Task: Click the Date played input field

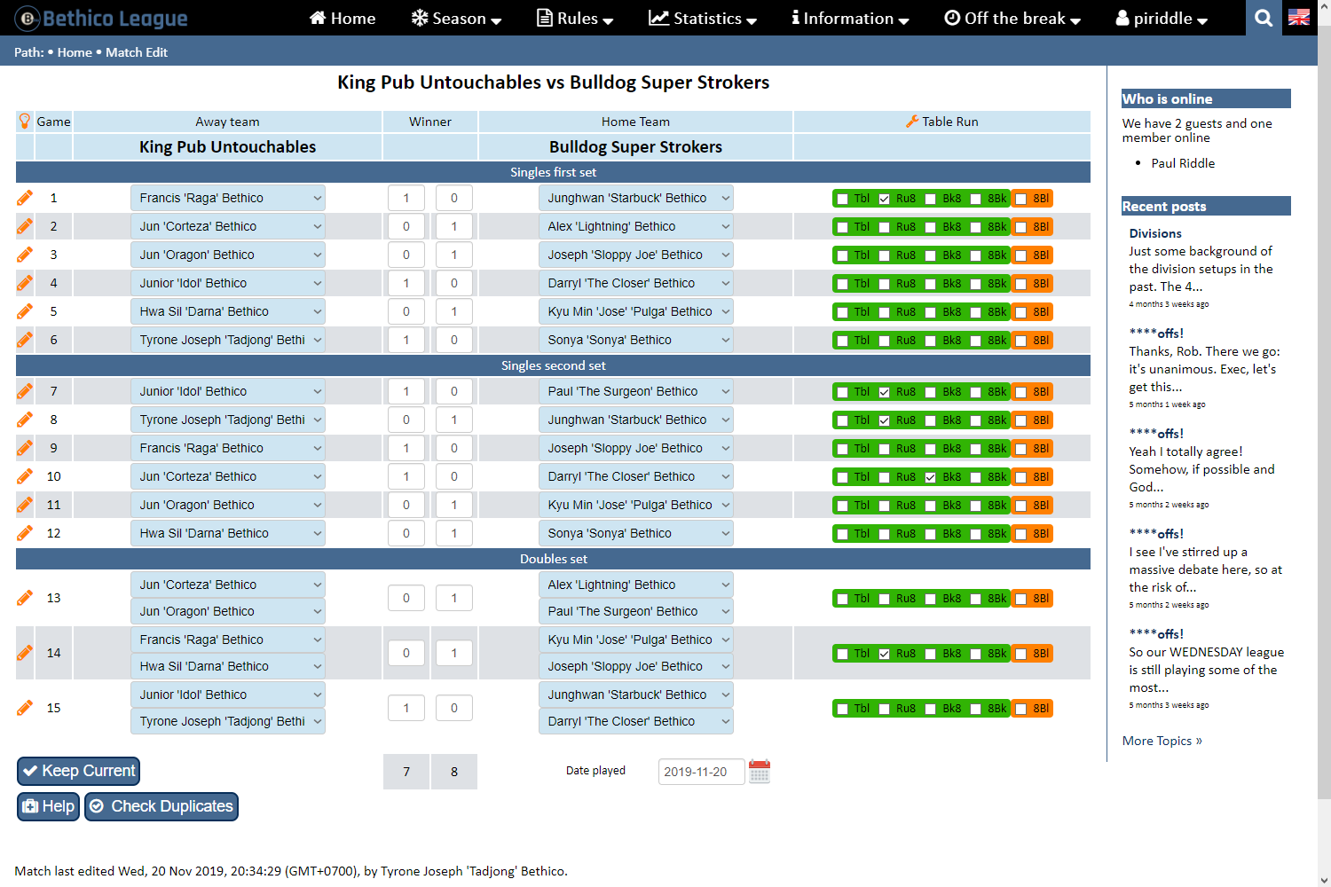Action: [700, 772]
